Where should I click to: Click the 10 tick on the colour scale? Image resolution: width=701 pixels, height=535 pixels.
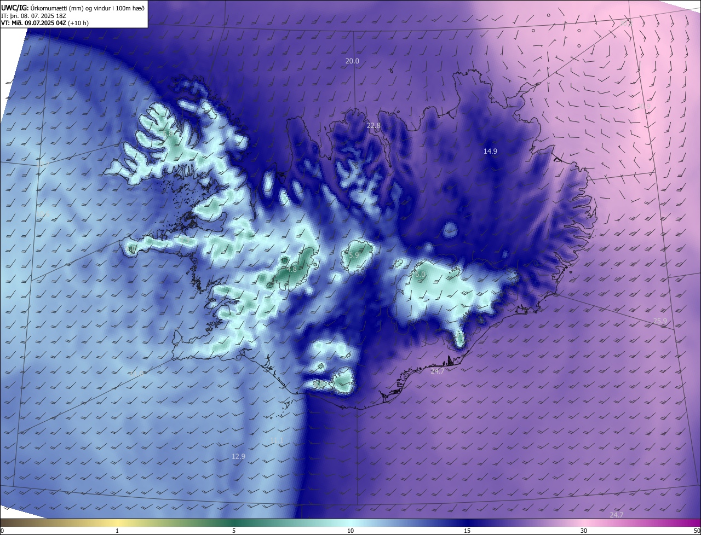[x=350, y=531]
